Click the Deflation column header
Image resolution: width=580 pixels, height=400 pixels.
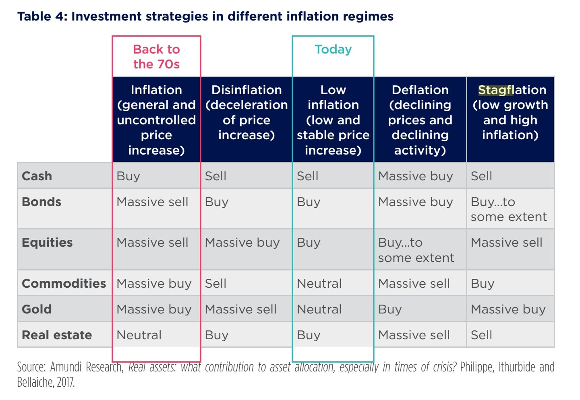(420, 120)
